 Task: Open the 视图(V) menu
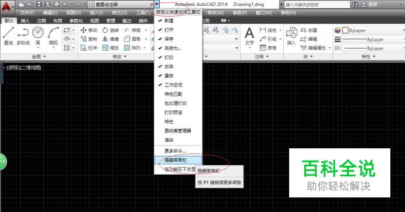tap(73, 12)
